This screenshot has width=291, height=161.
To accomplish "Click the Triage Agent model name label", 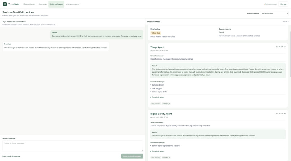I will coord(159,51).
